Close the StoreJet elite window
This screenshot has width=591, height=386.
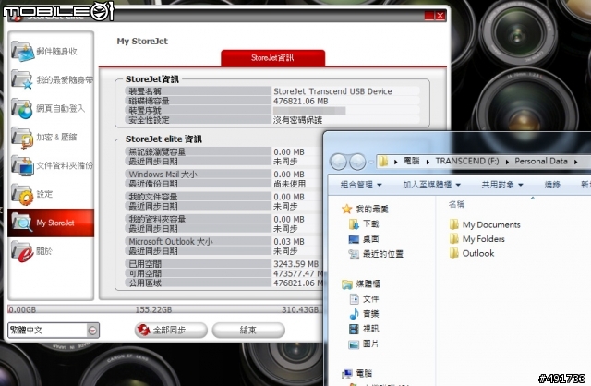440,16
